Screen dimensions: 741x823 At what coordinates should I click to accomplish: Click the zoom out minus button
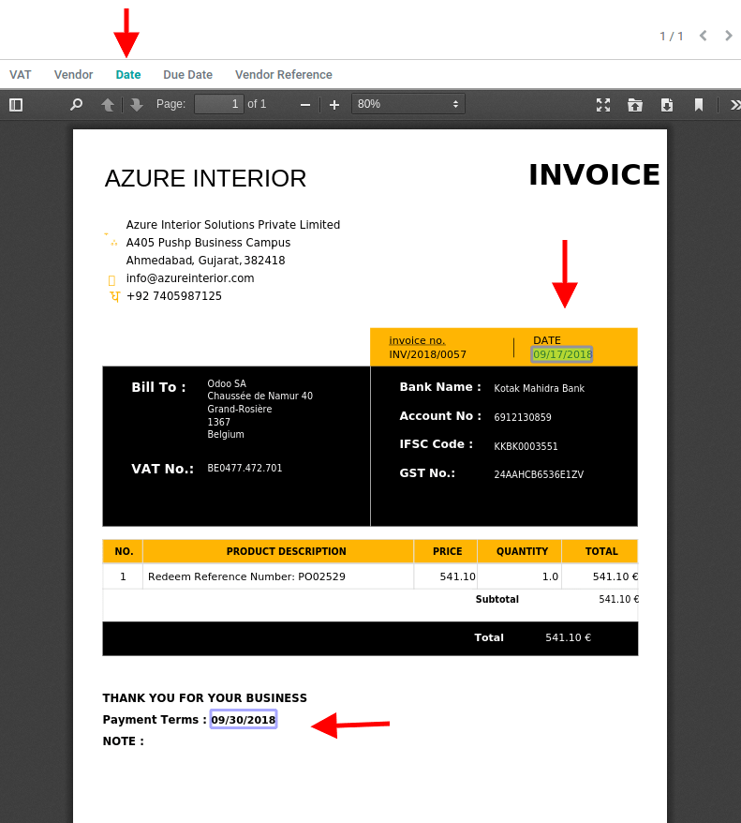304,104
